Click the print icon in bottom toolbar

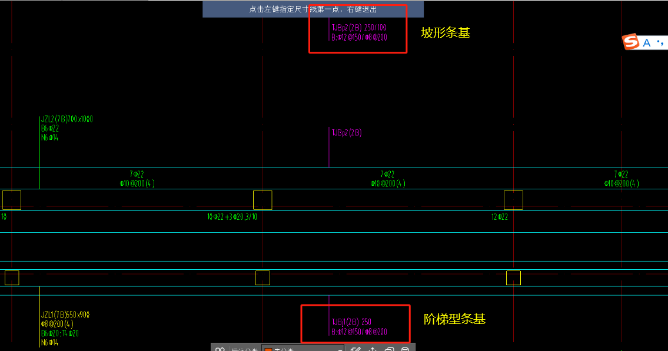(405, 349)
